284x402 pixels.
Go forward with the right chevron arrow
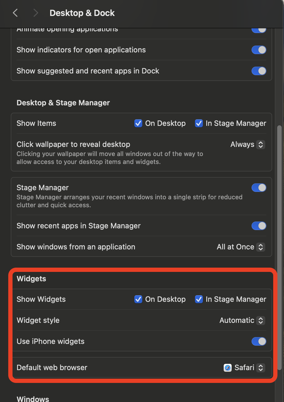(36, 13)
